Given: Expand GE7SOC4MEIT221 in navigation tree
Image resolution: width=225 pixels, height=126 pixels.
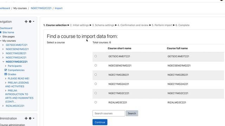Looking at the screenshot, I should click(x=3, y=45).
